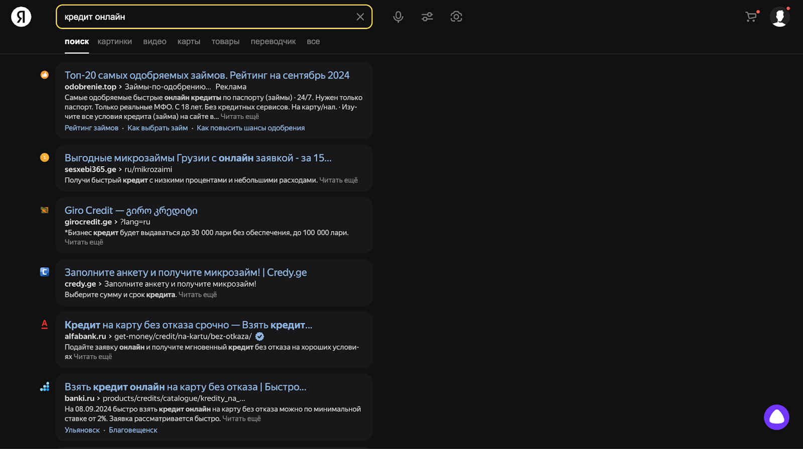Screen dimensions: 803x449
Task: Click the Alfabank red A favicon
Action: (45, 324)
